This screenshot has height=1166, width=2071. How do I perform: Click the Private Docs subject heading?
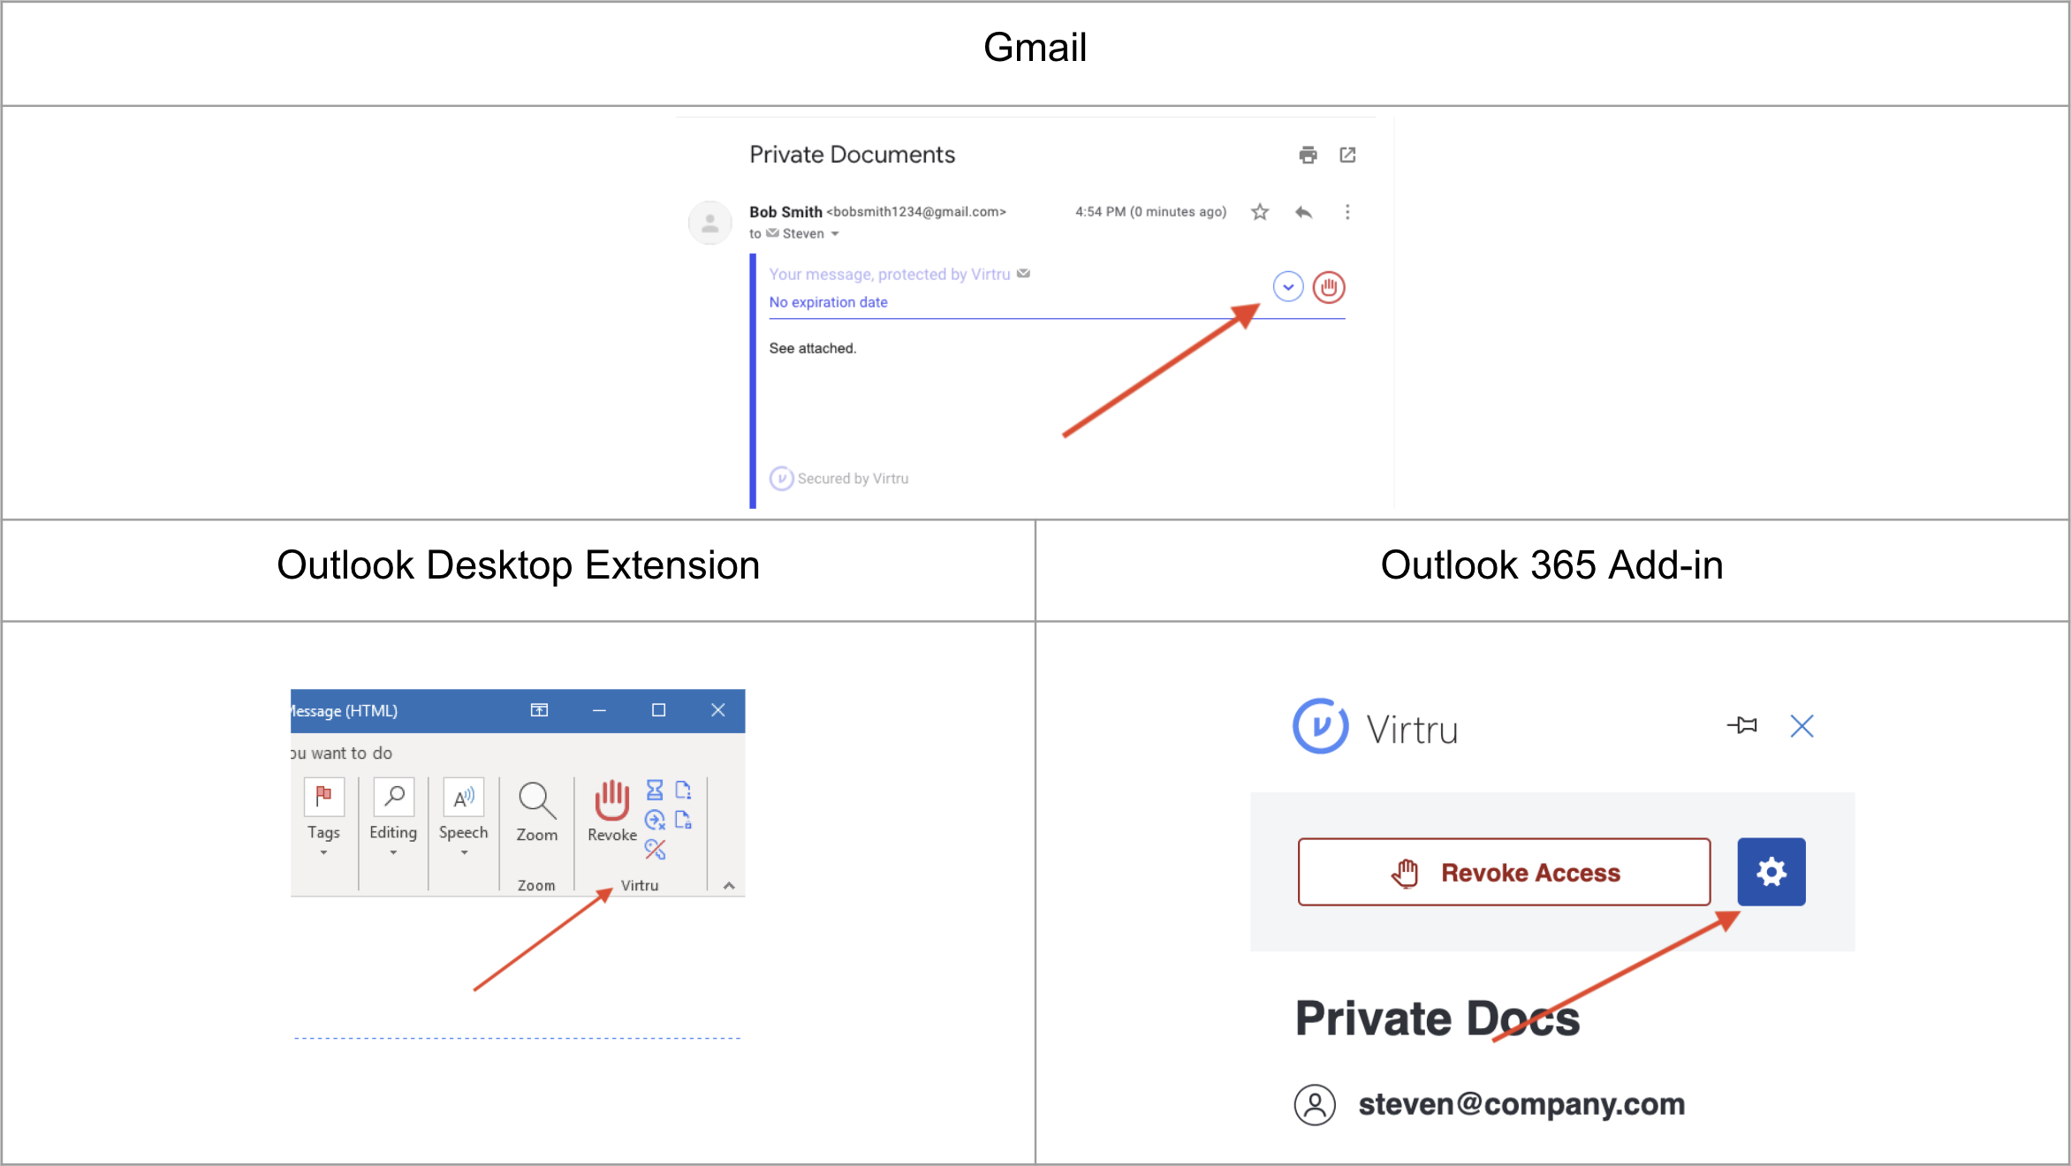tap(1438, 1018)
